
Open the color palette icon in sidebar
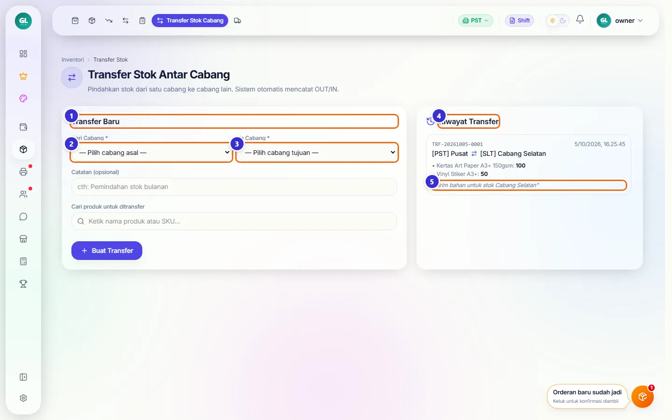pyautogui.click(x=23, y=98)
